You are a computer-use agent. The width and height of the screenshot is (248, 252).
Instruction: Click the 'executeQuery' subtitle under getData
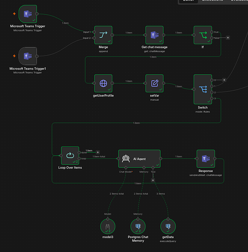click(x=168, y=241)
